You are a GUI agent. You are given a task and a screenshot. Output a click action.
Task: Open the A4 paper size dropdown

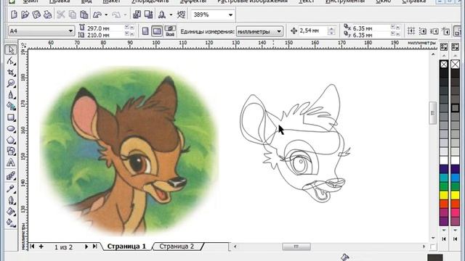coord(70,30)
